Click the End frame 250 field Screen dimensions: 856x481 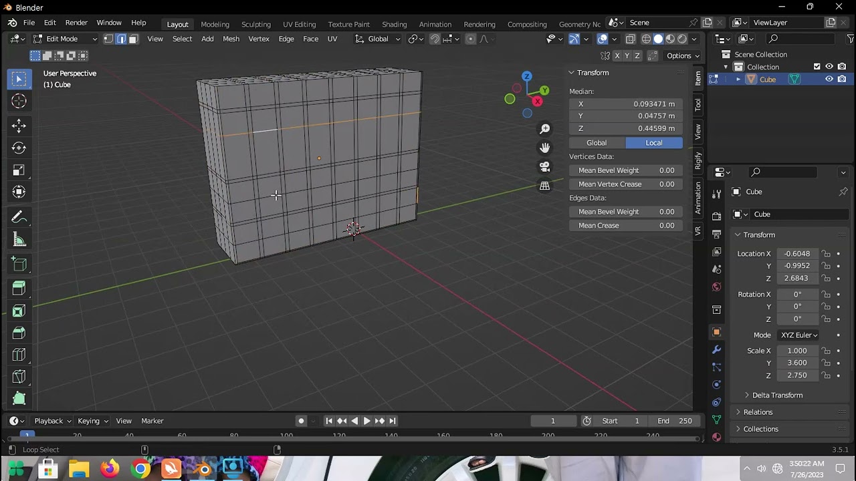point(675,421)
